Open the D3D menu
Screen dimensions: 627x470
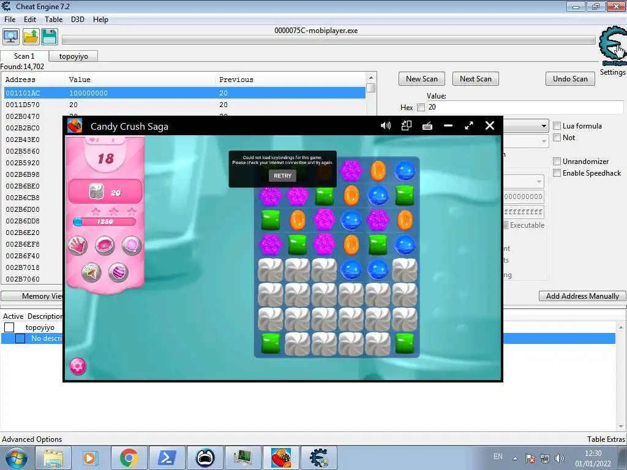coord(78,20)
